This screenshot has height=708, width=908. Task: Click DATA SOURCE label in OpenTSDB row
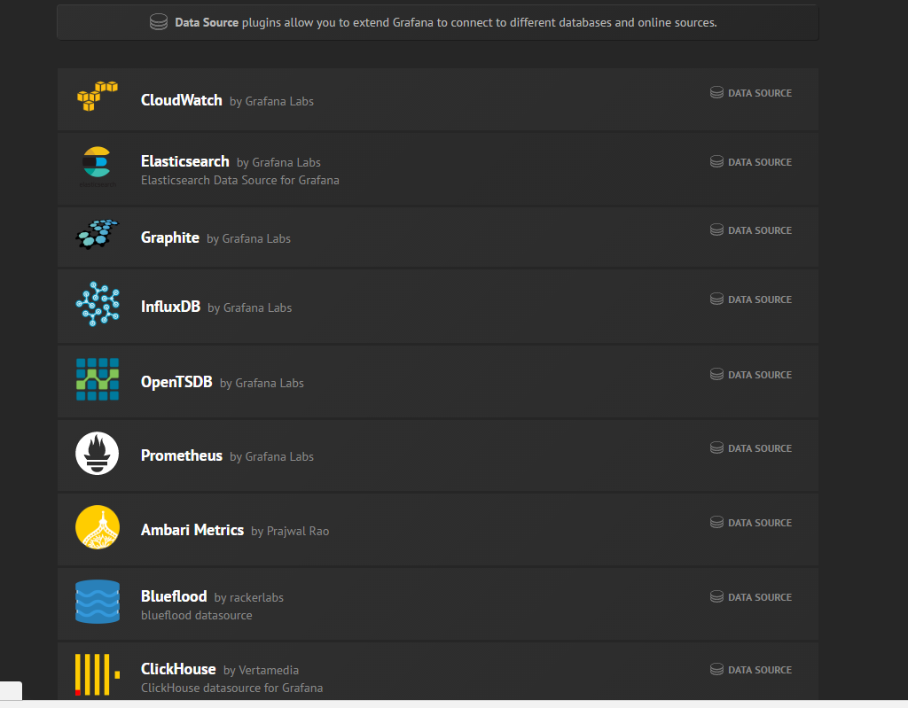coord(760,375)
